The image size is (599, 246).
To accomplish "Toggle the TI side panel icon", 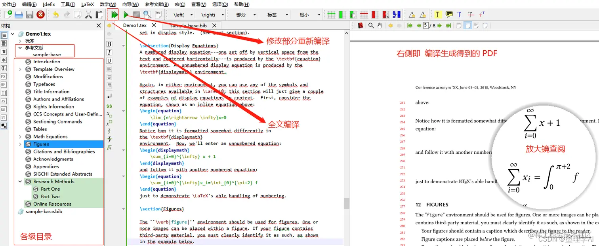I will click(x=4, y=93).
